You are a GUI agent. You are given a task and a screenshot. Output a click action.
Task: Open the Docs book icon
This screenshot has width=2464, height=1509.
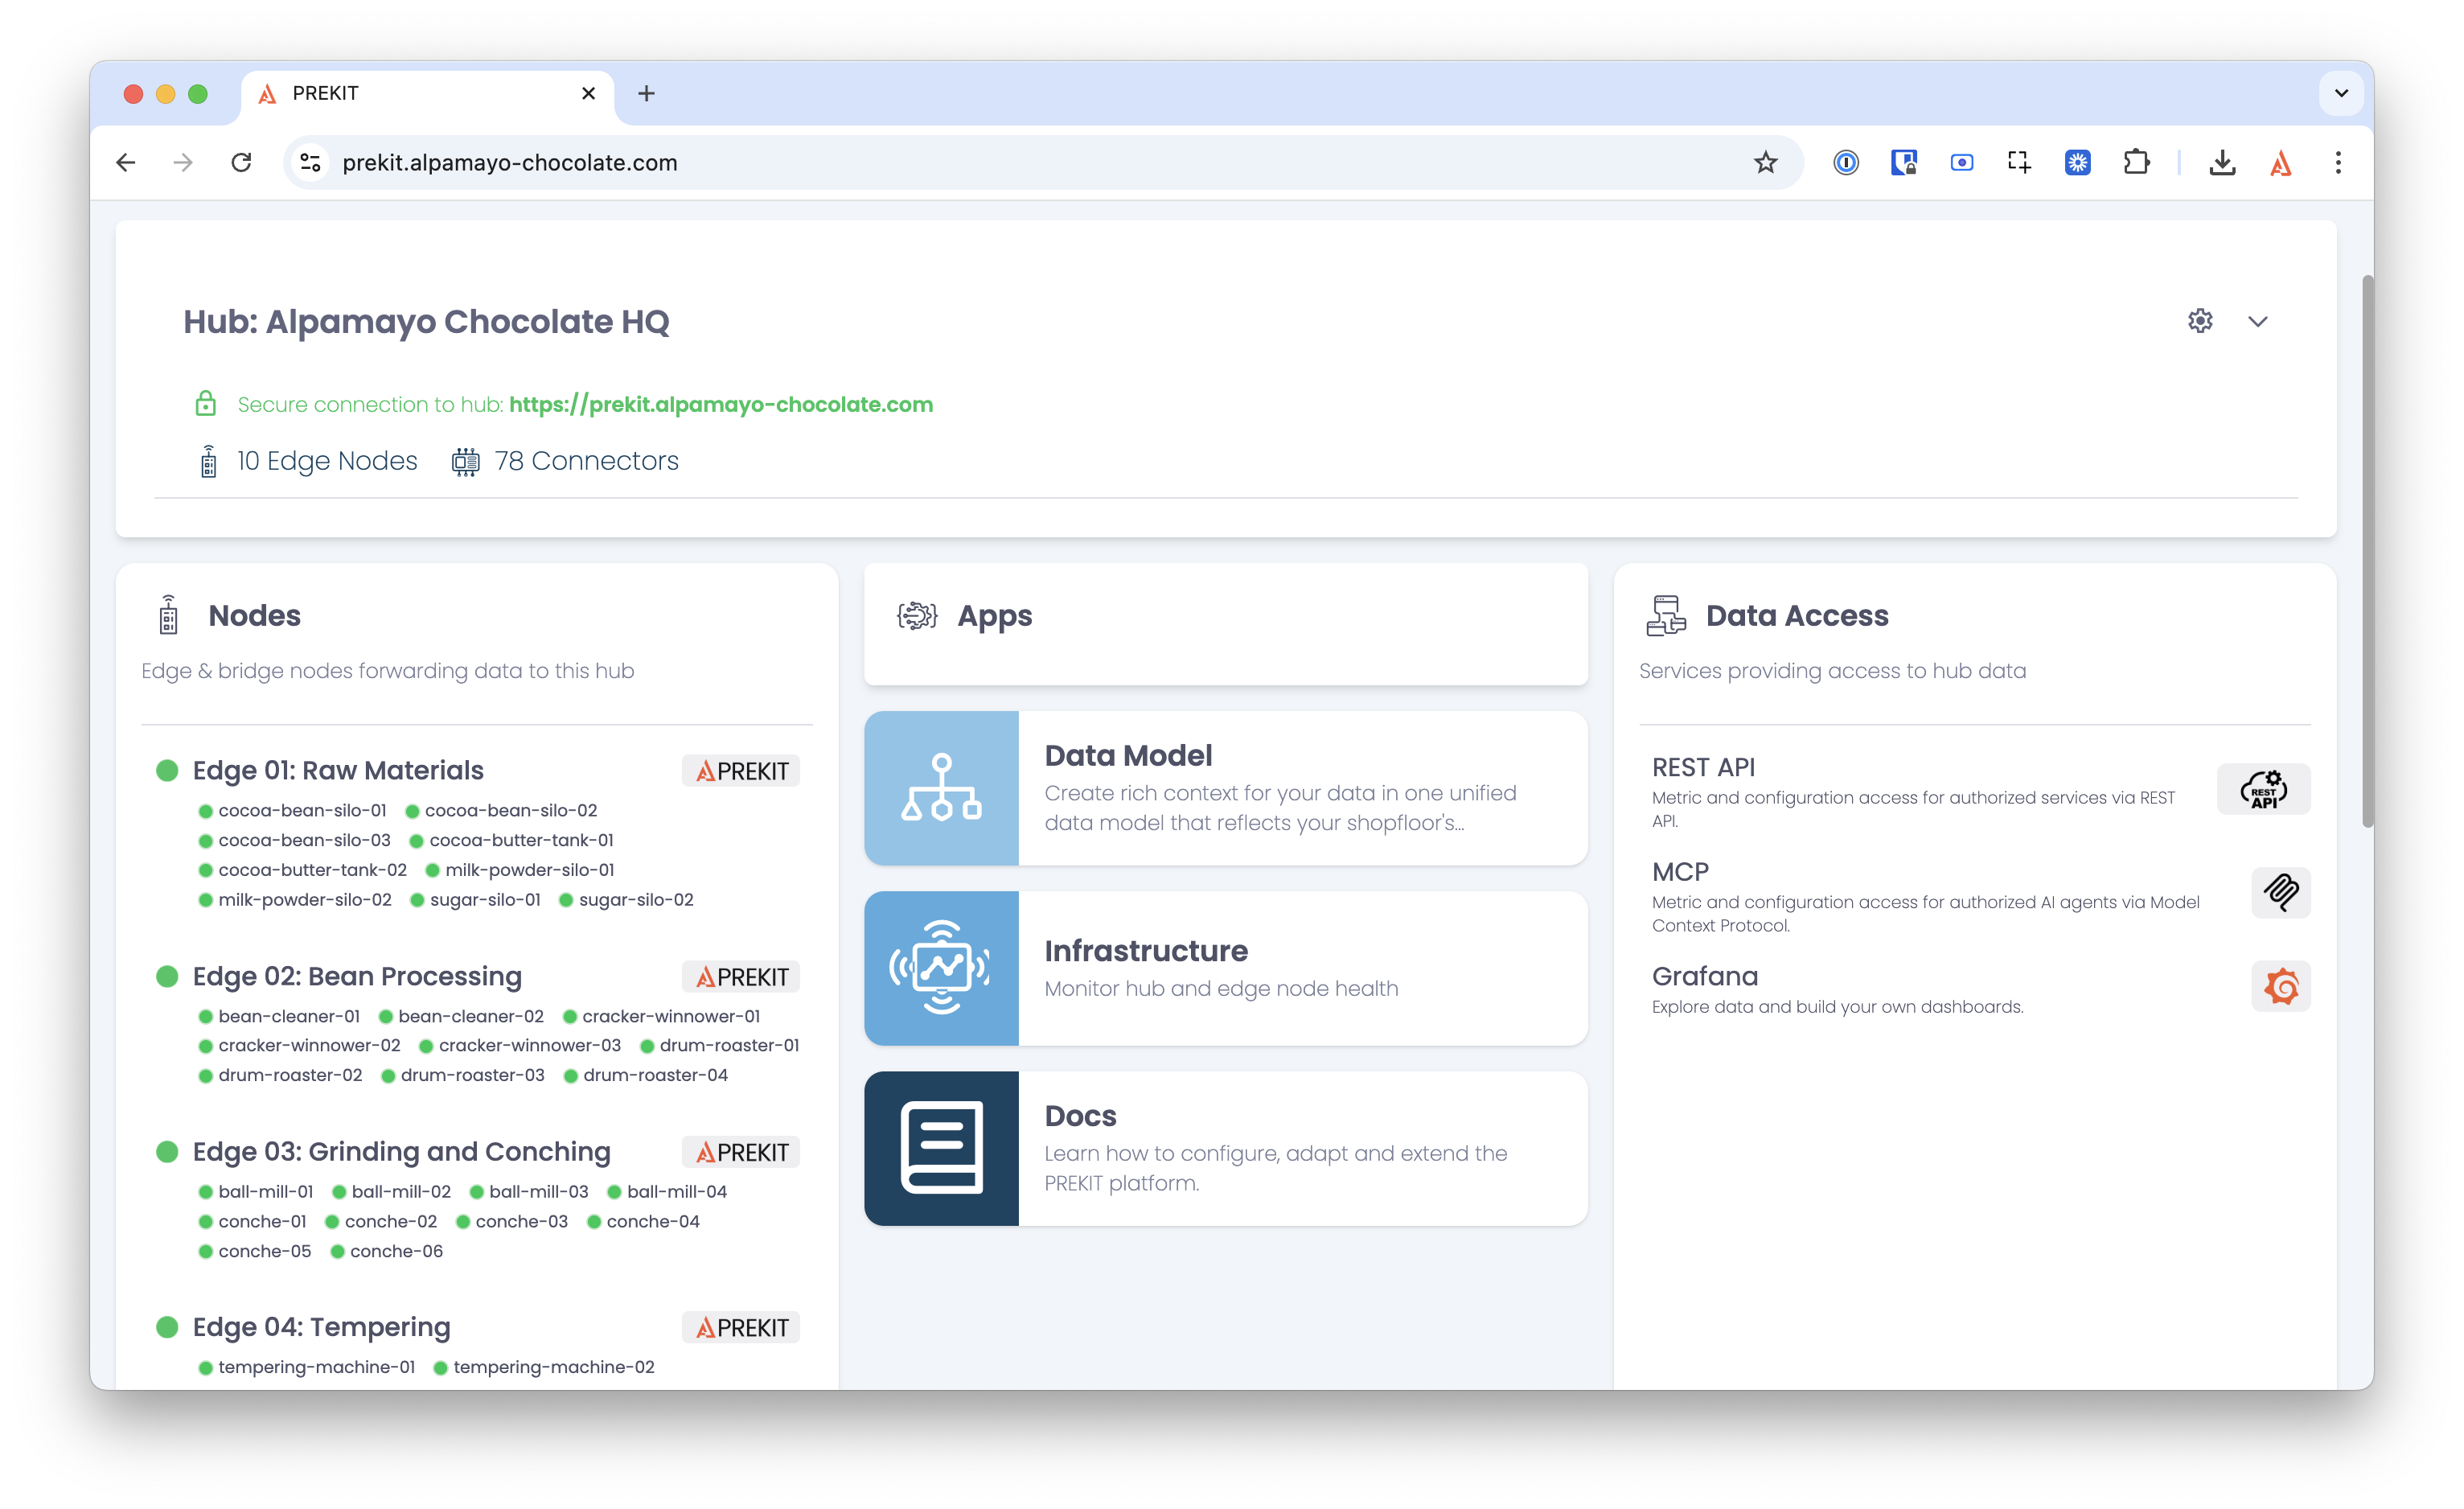click(941, 1148)
